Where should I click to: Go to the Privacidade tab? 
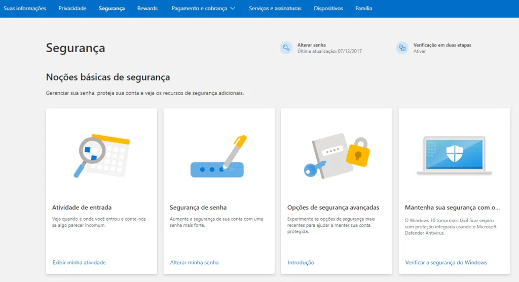tap(72, 8)
